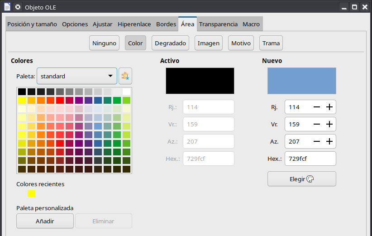Switch to the Macro tab
The height and width of the screenshot is (236, 372).
pyautogui.click(x=251, y=24)
